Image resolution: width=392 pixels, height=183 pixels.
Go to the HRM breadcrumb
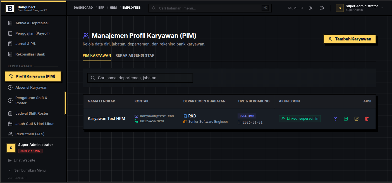click(x=113, y=8)
